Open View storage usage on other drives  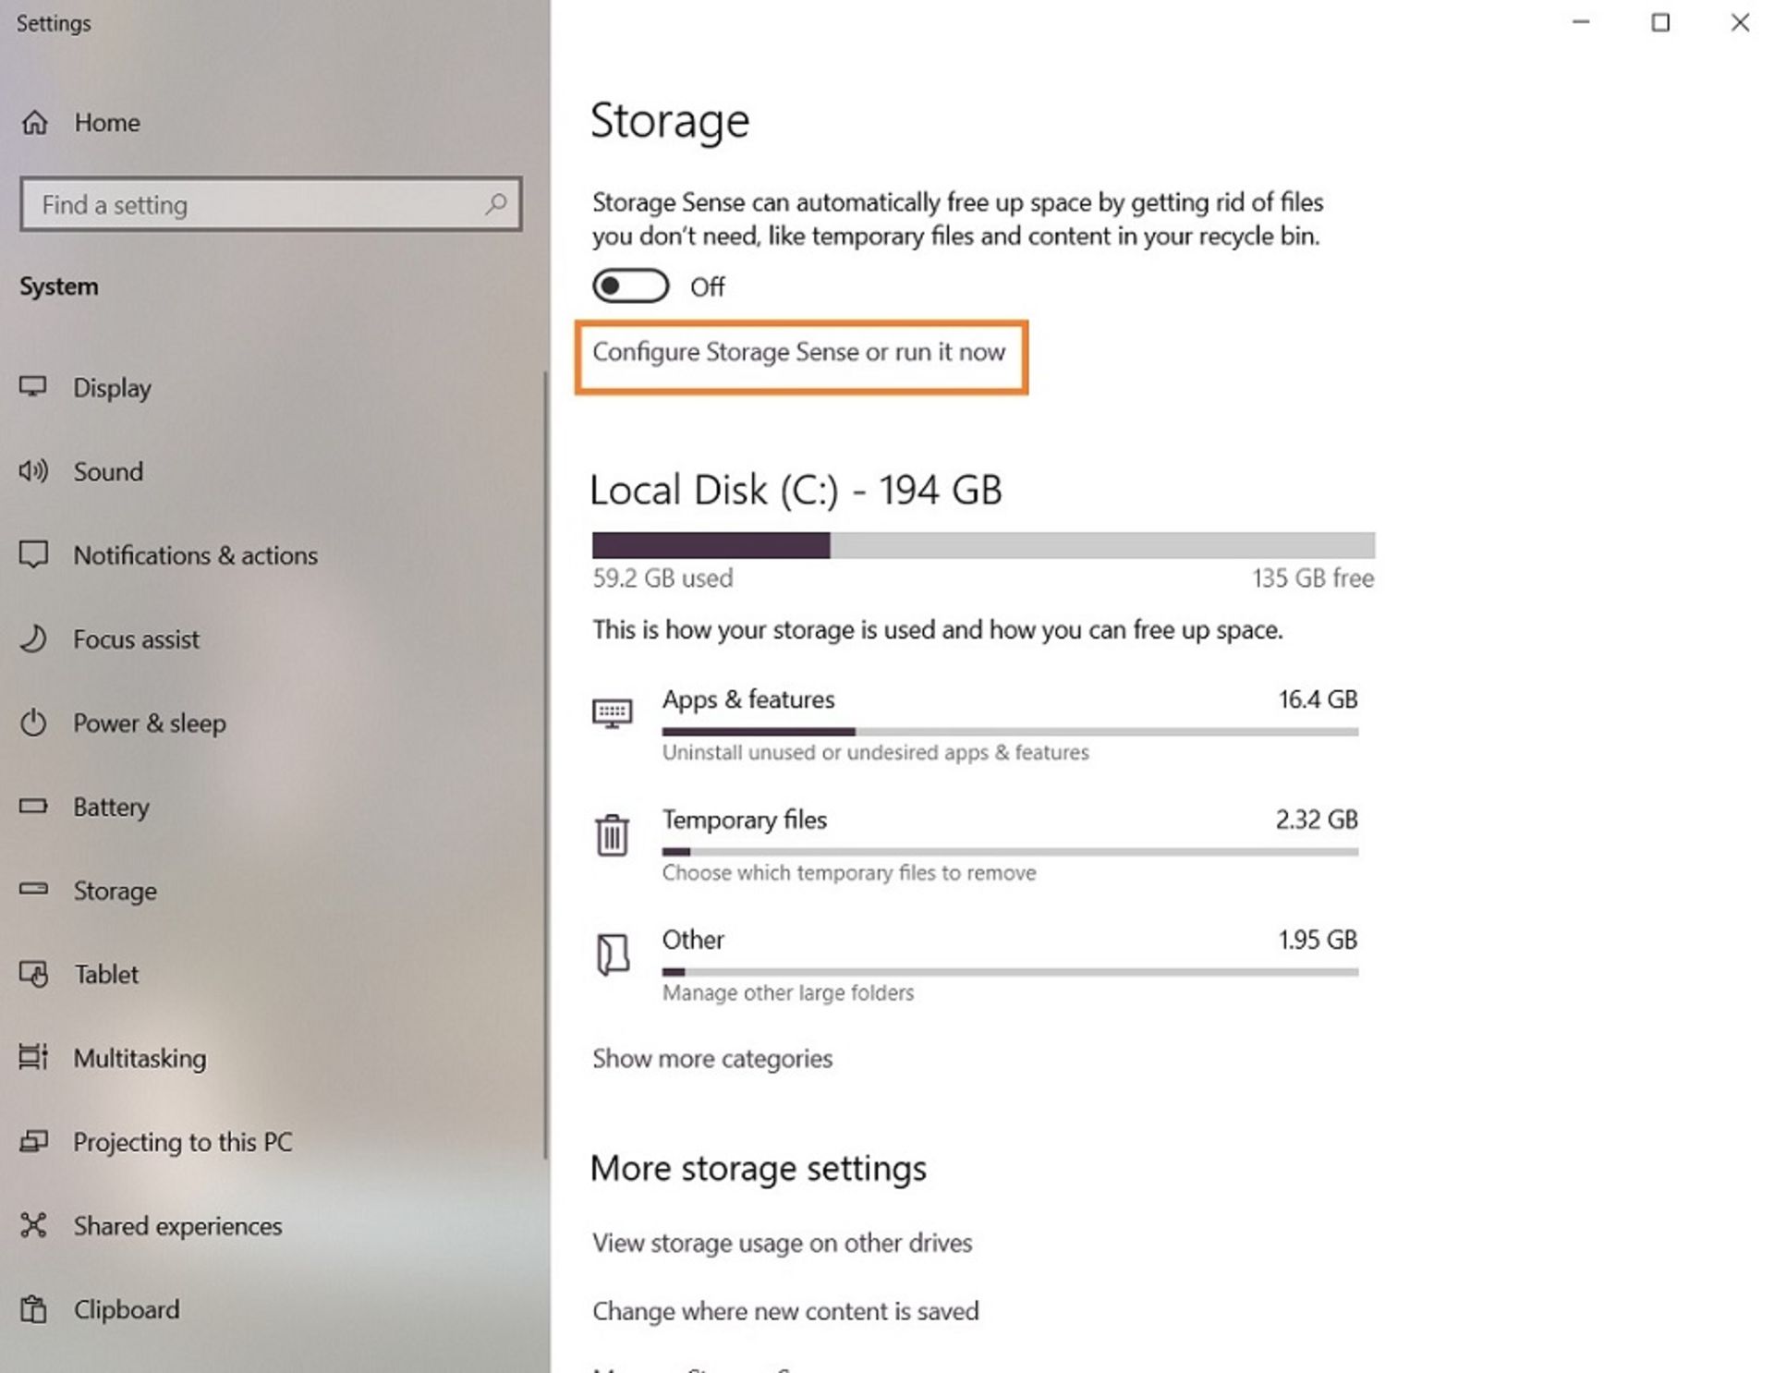pyautogui.click(x=782, y=1243)
